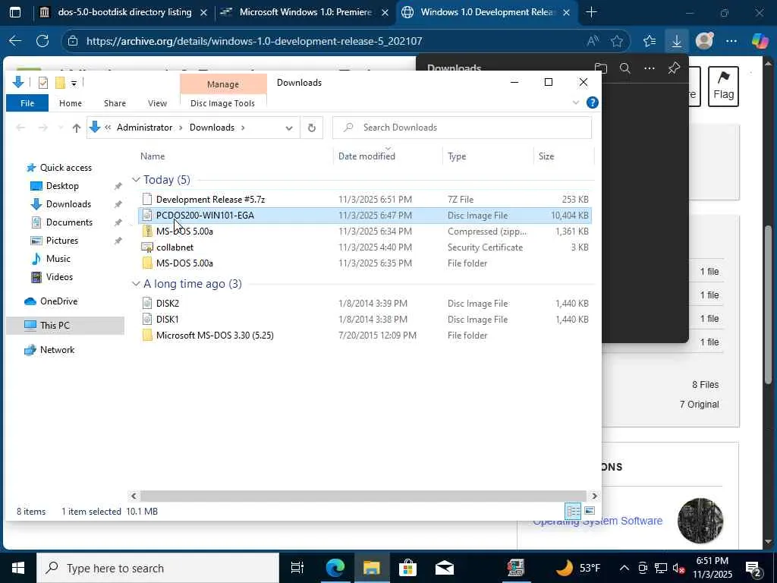Select DISK2 disc image file
777x583 pixels.
365,304
